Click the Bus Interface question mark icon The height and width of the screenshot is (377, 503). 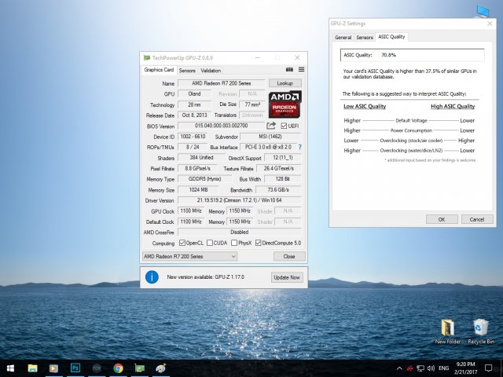point(299,147)
